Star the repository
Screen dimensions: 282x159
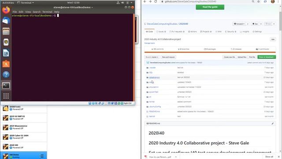coord(255,24)
